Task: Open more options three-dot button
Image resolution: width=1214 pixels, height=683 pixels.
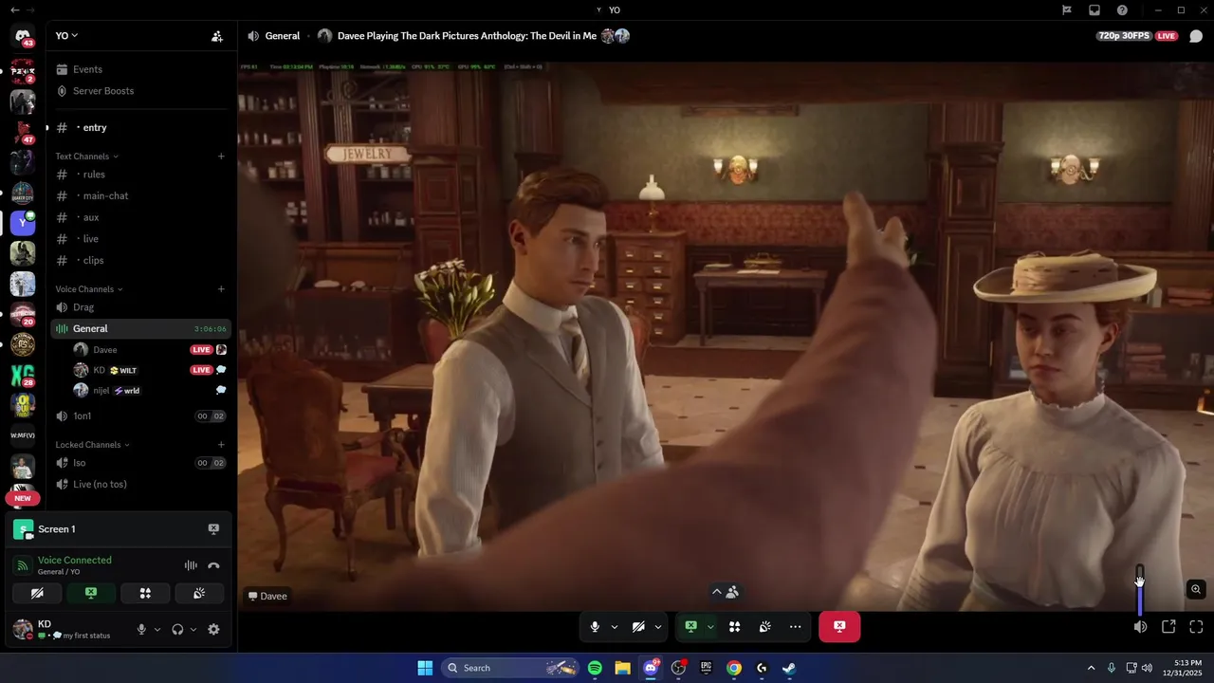Action: [x=795, y=626]
